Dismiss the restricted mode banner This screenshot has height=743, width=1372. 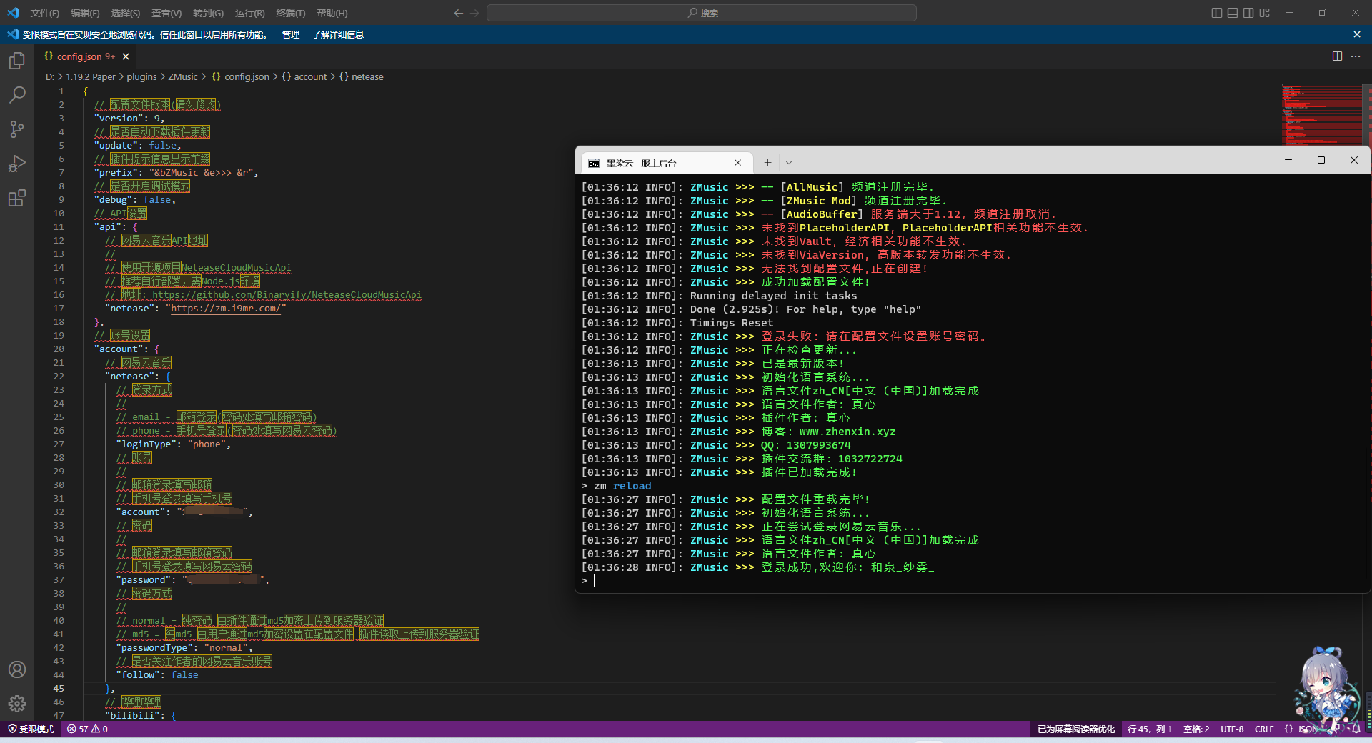(x=1357, y=34)
